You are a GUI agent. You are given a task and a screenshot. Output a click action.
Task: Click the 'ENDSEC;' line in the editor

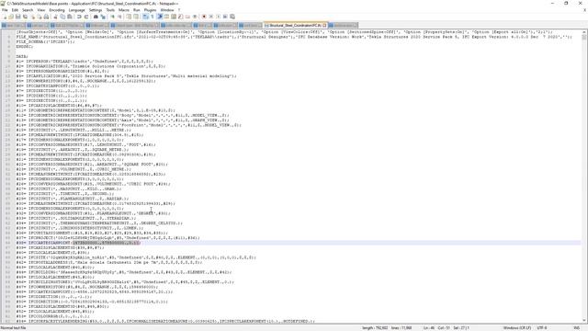coord(25,47)
